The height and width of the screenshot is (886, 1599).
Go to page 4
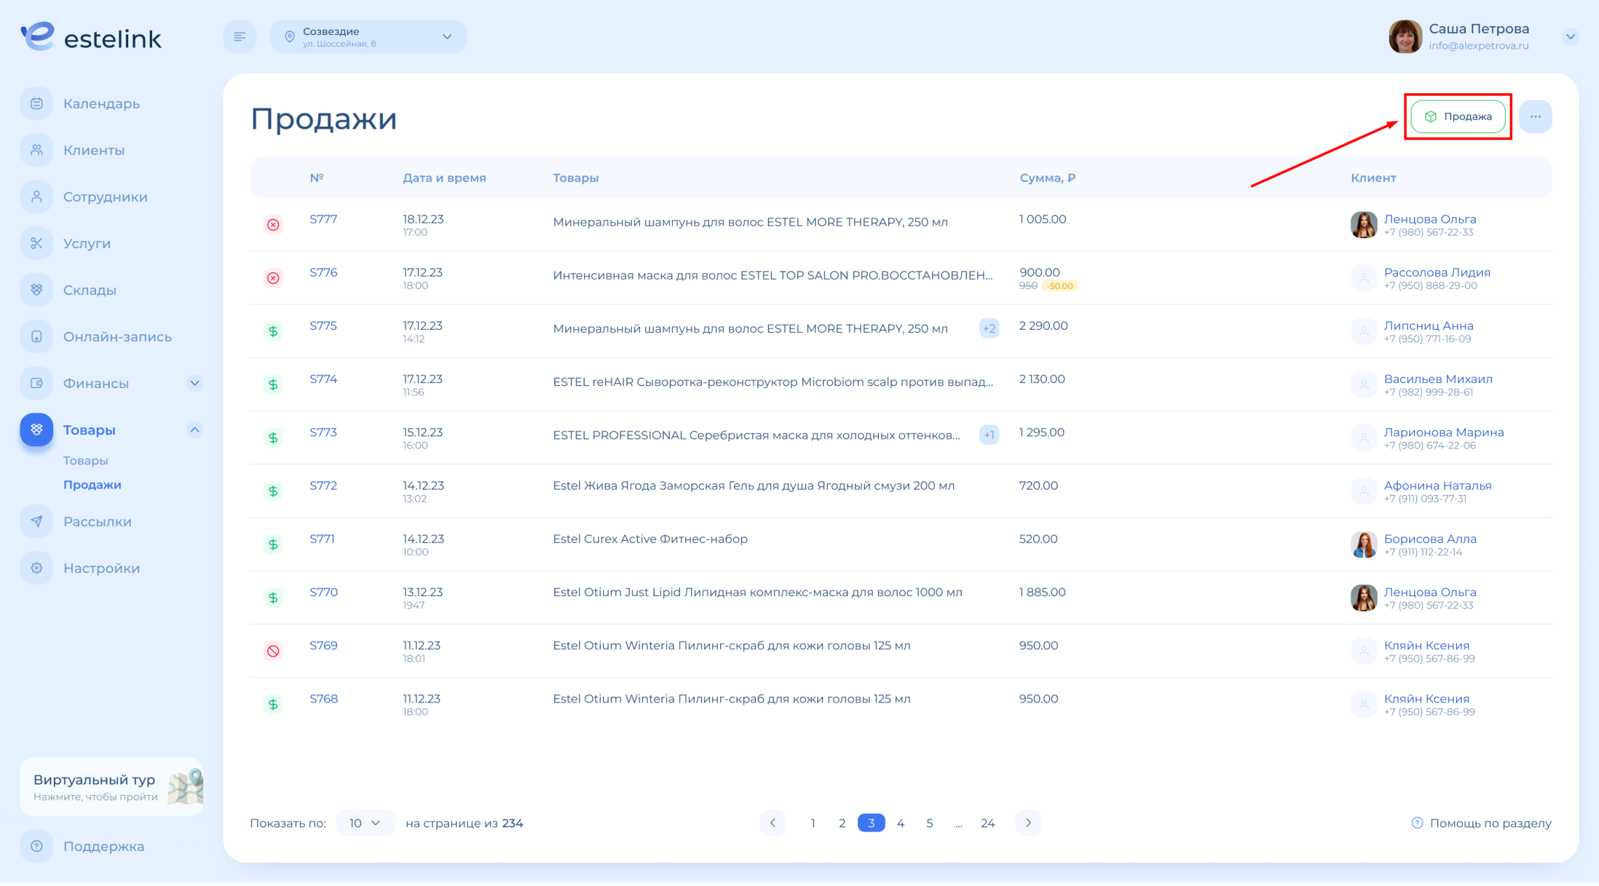(901, 823)
